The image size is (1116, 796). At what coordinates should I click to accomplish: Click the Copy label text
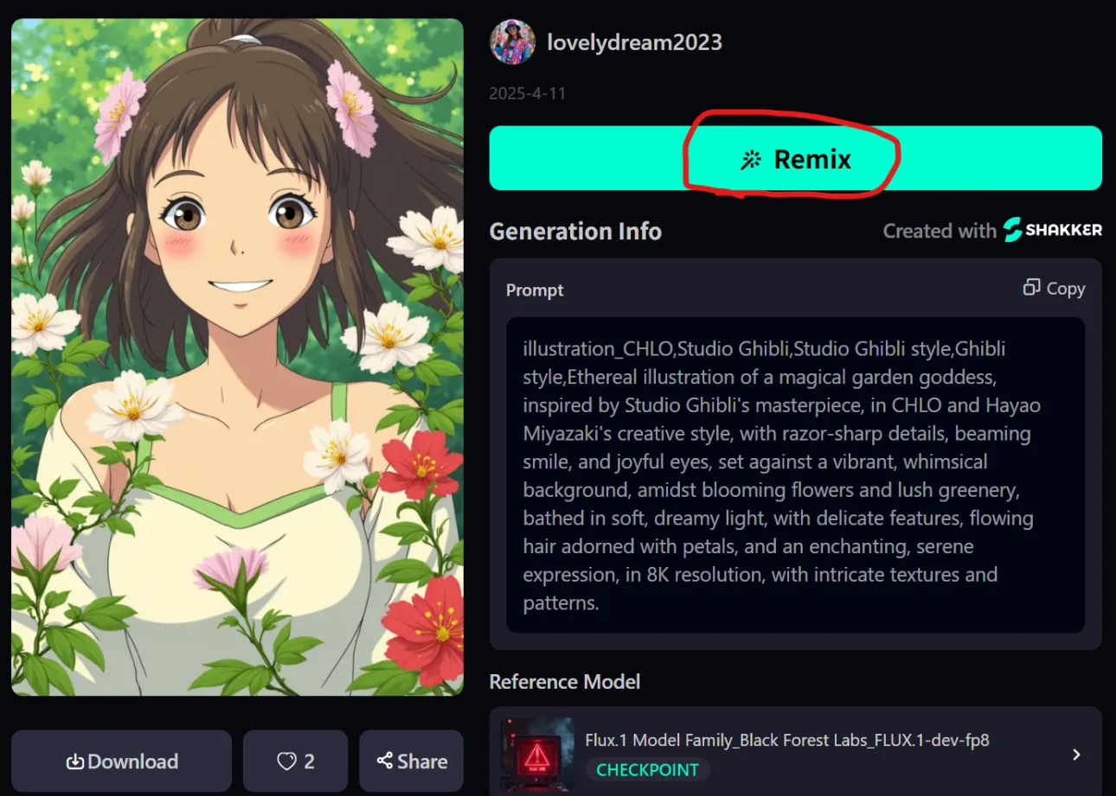click(1065, 289)
